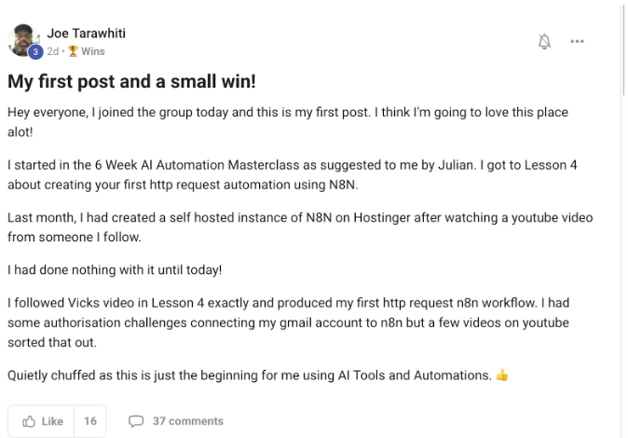The image size is (628, 438).
Task: Click the thumbs-up emoji ending the post
Action: pyautogui.click(x=502, y=376)
